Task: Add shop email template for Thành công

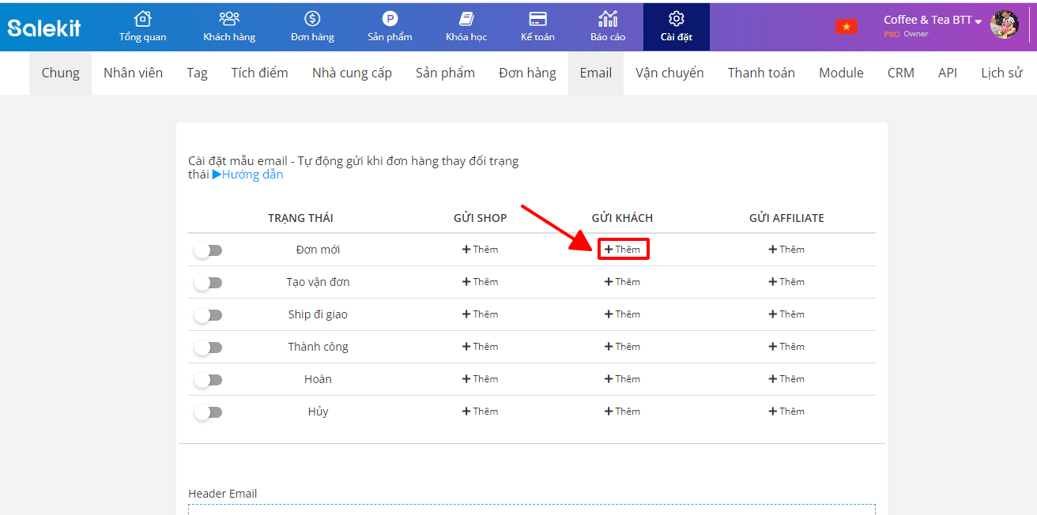Action: (481, 347)
